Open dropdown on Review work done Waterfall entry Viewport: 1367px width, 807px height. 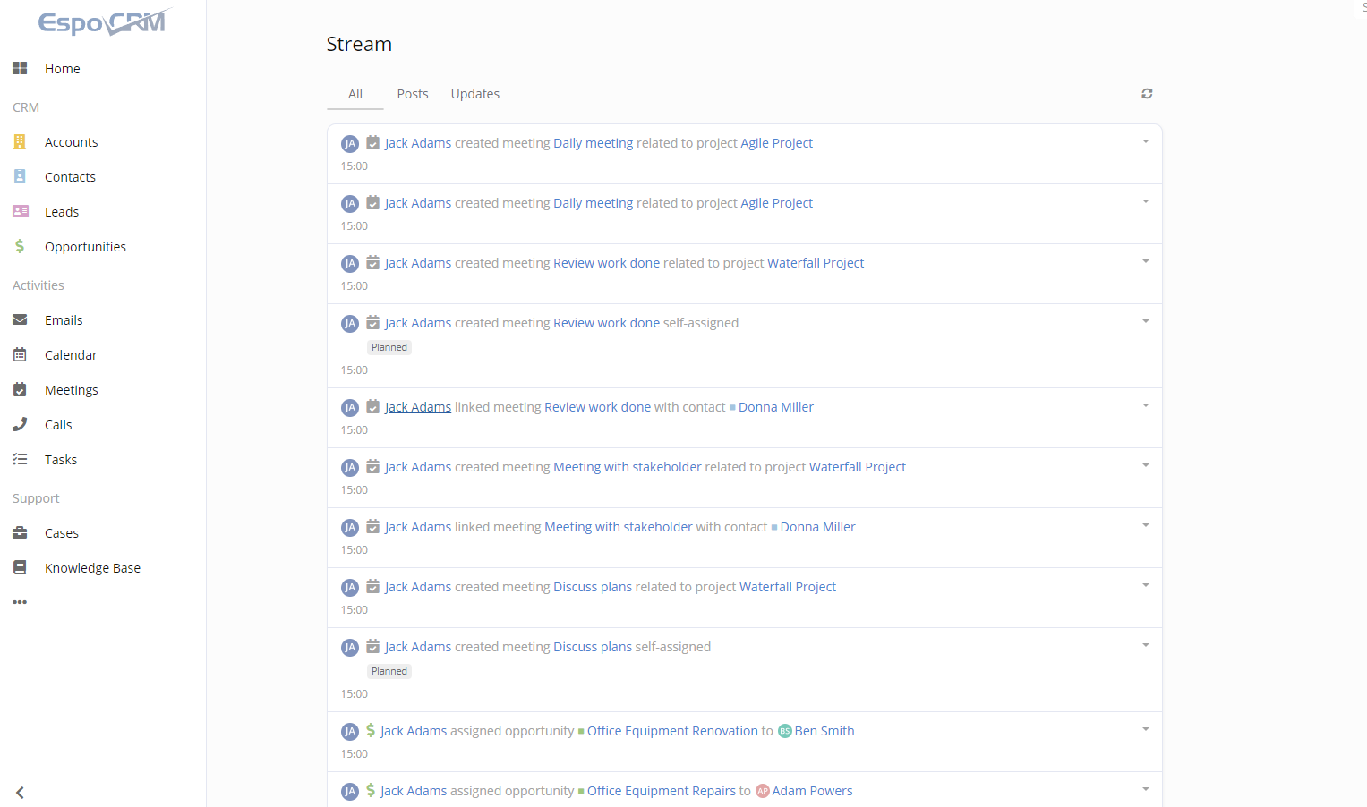(1146, 261)
